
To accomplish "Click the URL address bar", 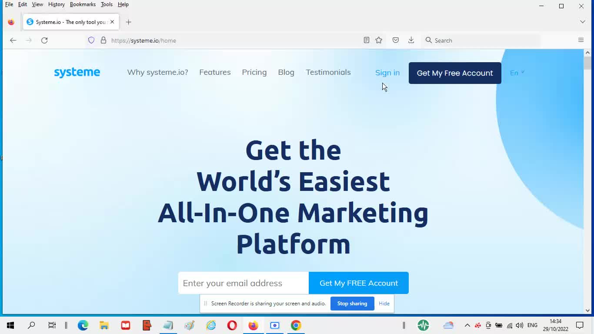I will (235, 40).
